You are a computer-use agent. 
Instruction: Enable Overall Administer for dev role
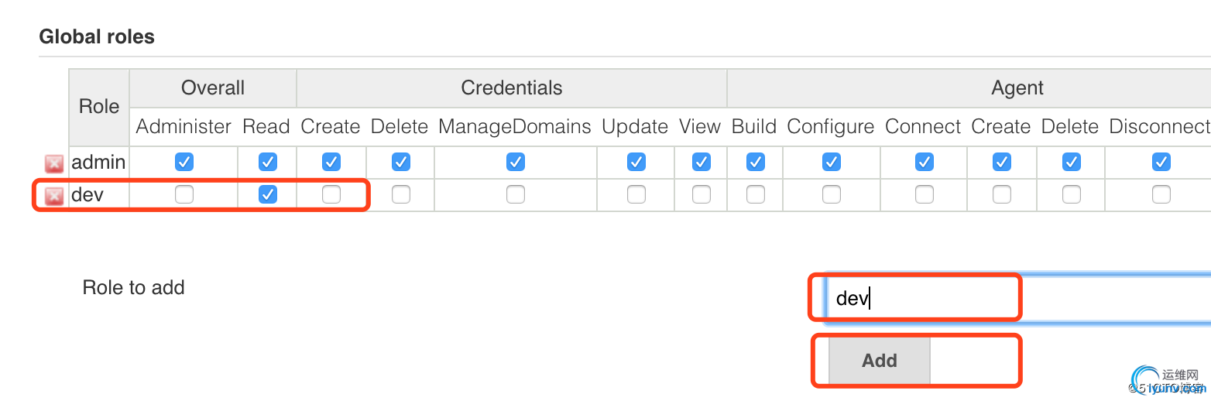[184, 194]
